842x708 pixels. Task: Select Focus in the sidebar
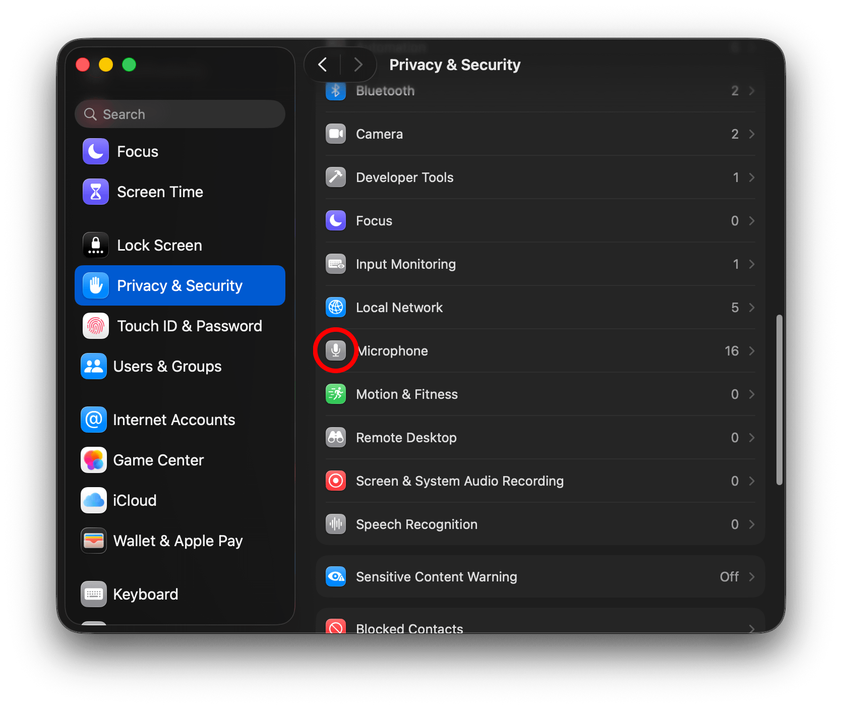tap(180, 151)
